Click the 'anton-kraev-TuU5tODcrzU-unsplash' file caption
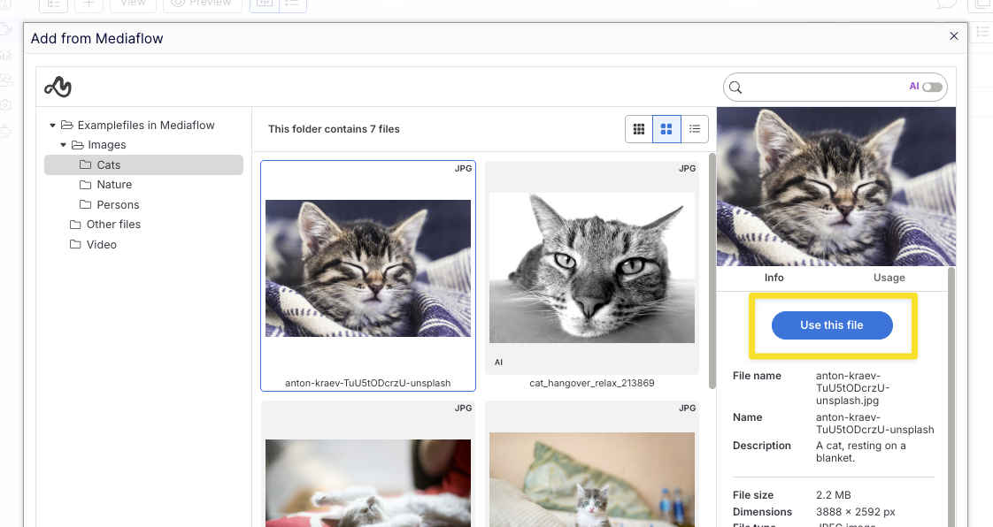This screenshot has height=527, width=993. coord(368,384)
